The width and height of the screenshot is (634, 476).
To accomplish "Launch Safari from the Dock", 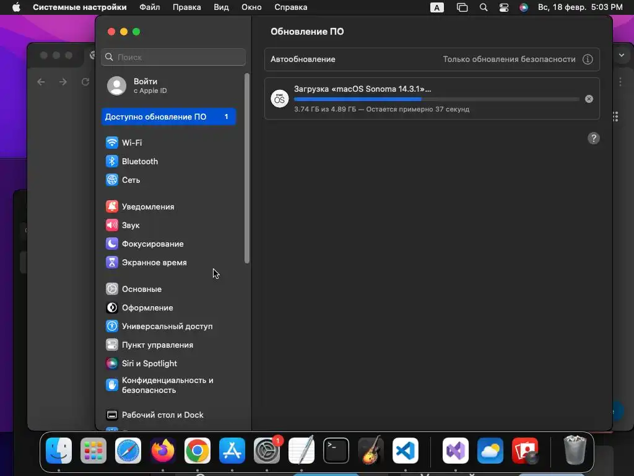I will (128, 451).
